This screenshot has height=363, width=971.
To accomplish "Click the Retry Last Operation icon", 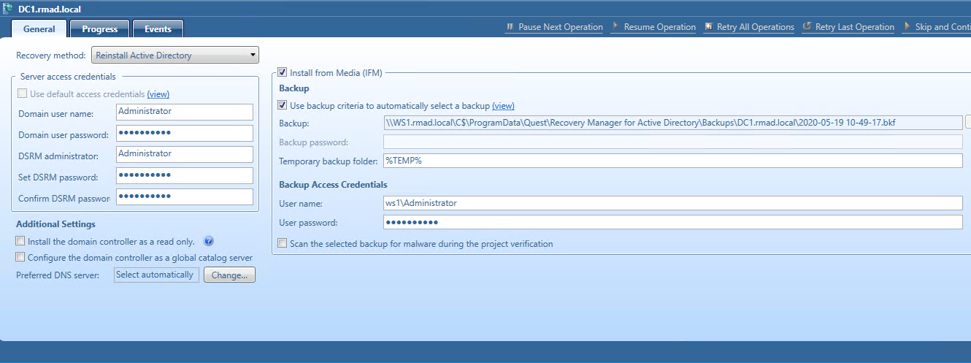I will pyautogui.click(x=807, y=27).
